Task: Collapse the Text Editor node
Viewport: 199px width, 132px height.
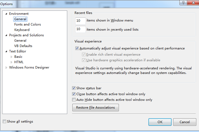Action: tap(6, 51)
